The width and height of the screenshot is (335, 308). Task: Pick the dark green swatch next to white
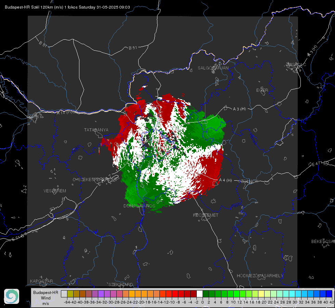pos(206,294)
